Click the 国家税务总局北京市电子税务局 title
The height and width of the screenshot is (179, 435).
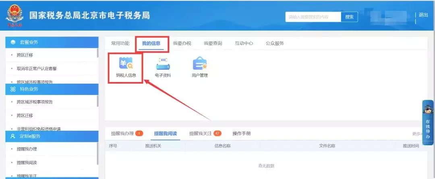click(89, 15)
